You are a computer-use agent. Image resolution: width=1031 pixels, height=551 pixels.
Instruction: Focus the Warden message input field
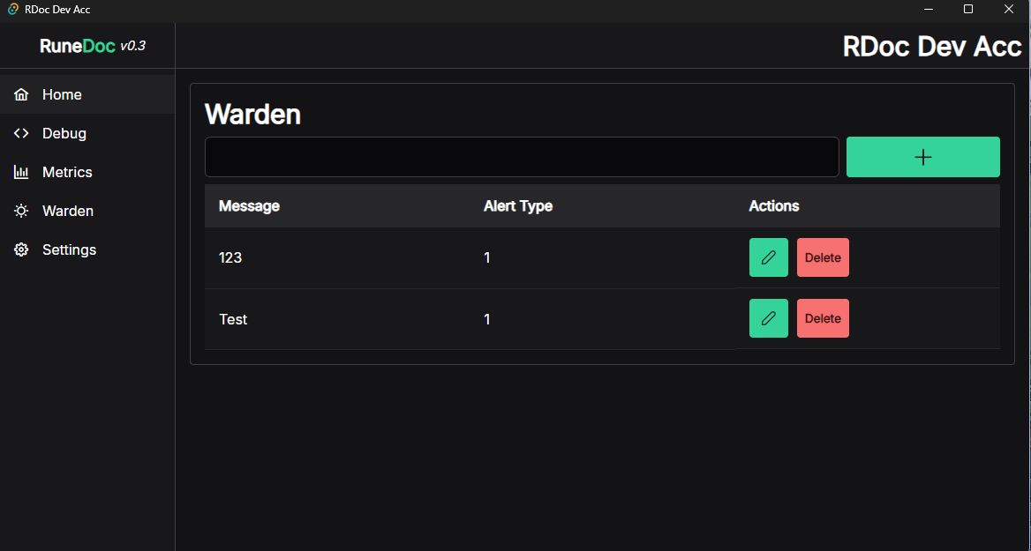(x=521, y=157)
